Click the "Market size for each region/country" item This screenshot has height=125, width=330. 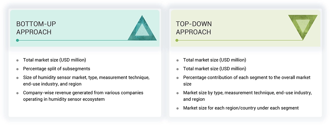(x=241, y=108)
